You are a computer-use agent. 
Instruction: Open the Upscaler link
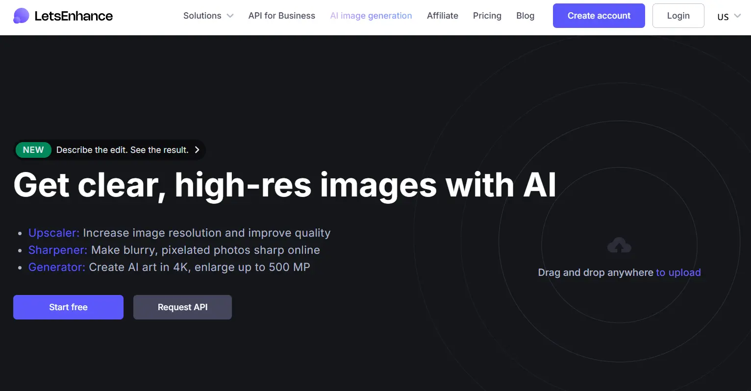click(53, 233)
